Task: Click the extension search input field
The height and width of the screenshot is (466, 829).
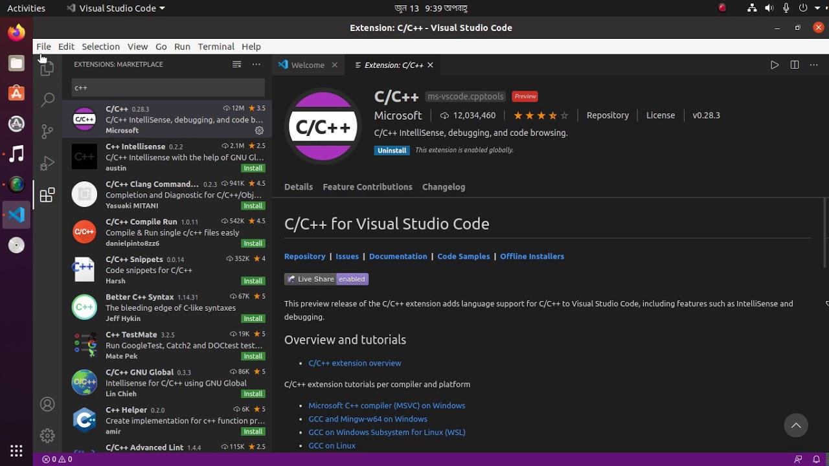Action: click(168, 87)
